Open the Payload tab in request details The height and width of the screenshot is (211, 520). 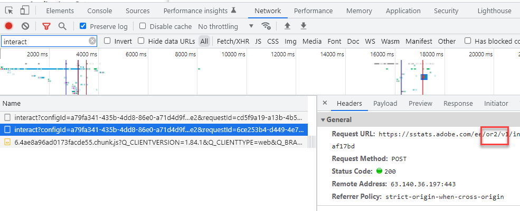(385, 104)
